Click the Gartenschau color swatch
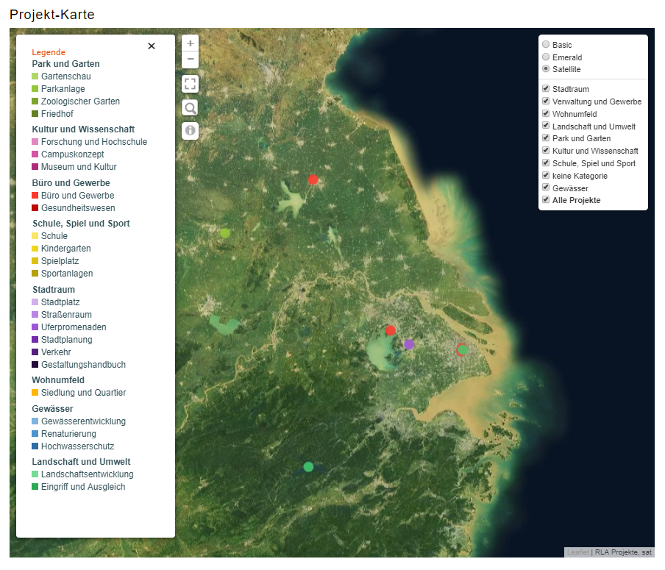Image resolution: width=665 pixels, height=570 pixels. [35, 76]
